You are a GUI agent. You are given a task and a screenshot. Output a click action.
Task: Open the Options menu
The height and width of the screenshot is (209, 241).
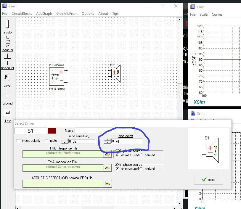[88, 14]
